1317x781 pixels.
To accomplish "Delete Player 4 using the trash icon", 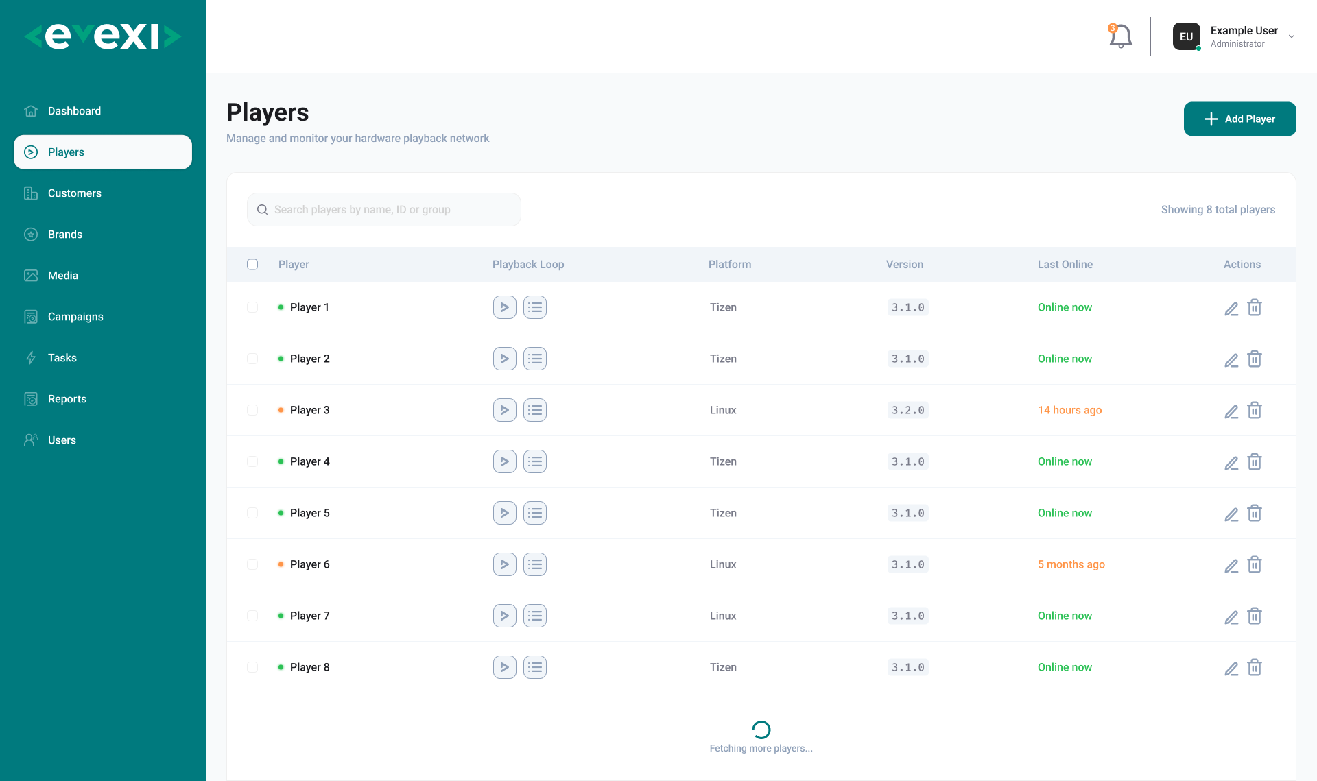I will point(1255,461).
